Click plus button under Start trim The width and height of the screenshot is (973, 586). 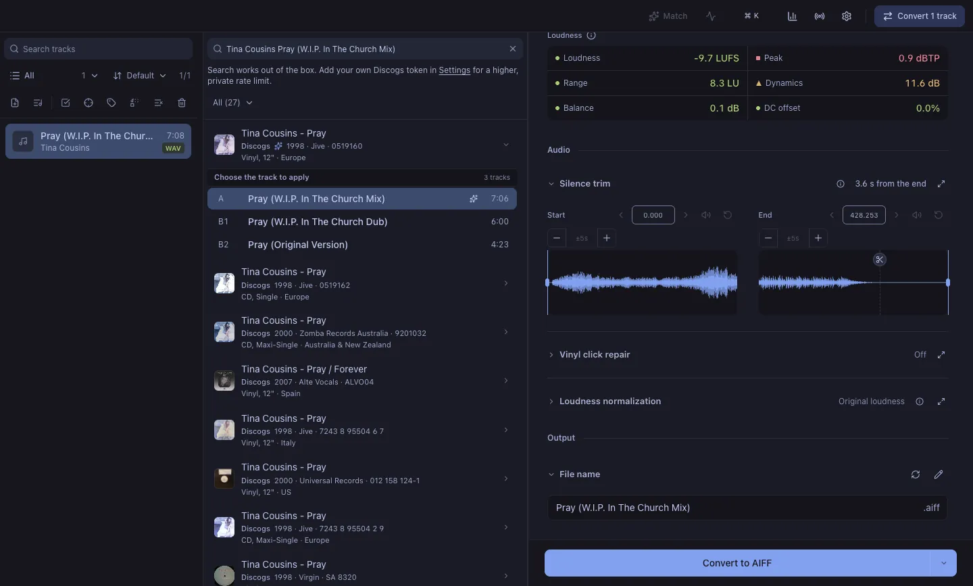pos(607,238)
